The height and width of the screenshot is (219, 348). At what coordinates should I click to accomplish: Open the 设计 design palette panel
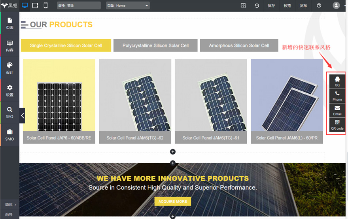[9, 68]
